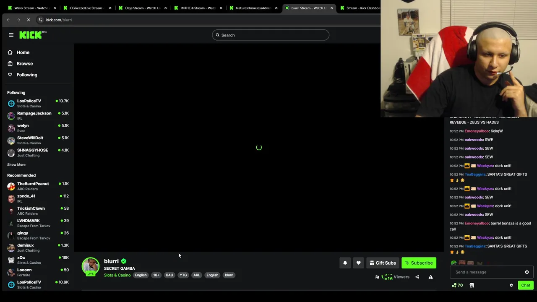Focus the Search box
The width and height of the screenshot is (537, 302).
tap(271, 35)
